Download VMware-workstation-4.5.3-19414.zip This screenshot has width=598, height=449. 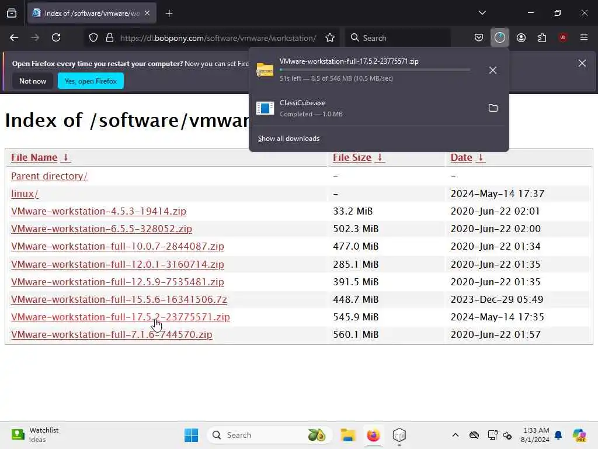click(x=98, y=211)
